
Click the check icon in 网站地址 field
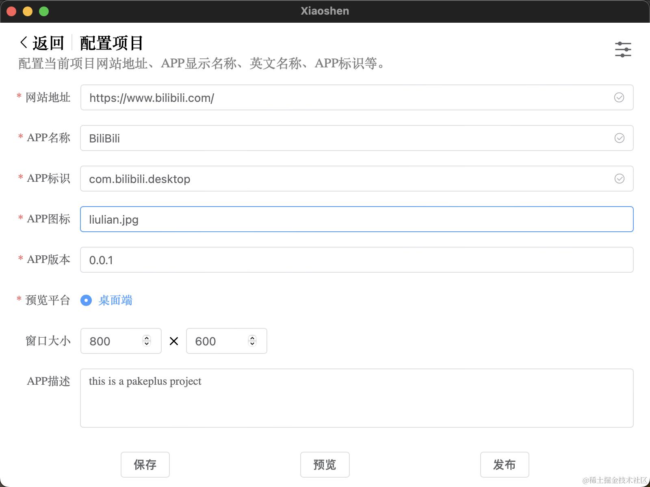[x=619, y=97]
